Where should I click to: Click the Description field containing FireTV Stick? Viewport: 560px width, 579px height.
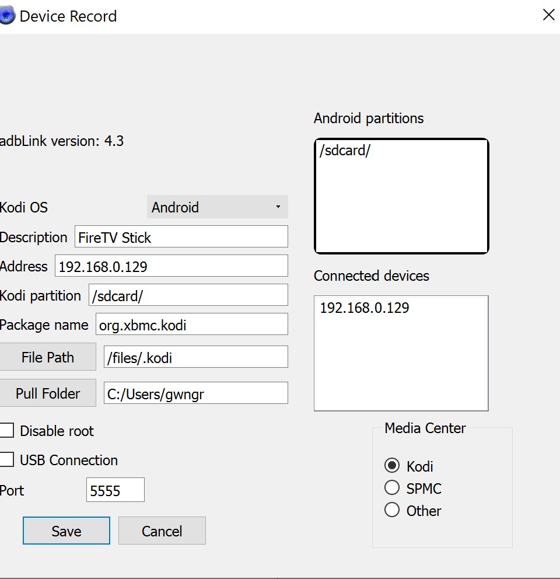[181, 237]
